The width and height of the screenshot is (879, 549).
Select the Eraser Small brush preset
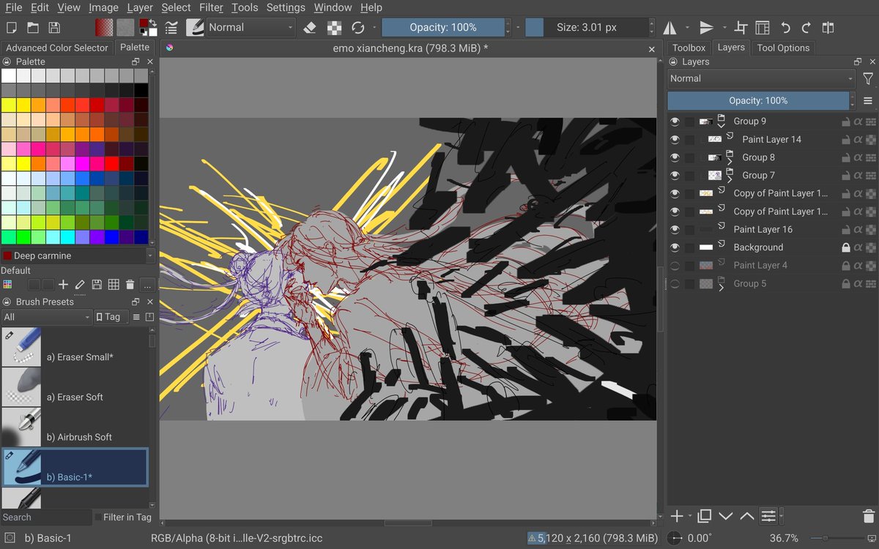click(75, 348)
